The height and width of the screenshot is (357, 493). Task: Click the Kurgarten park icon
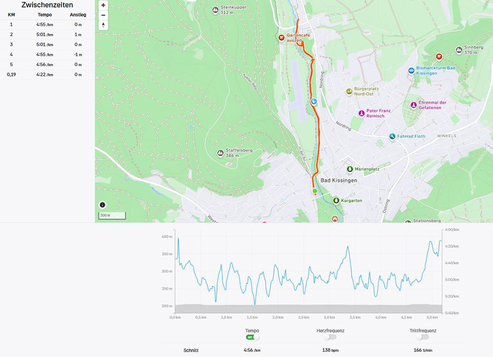coord(336,200)
